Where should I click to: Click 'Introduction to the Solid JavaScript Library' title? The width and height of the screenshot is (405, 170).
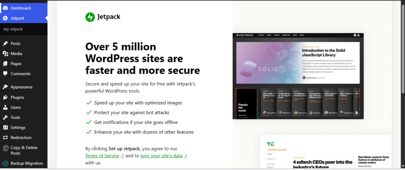(x=324, y=52)
